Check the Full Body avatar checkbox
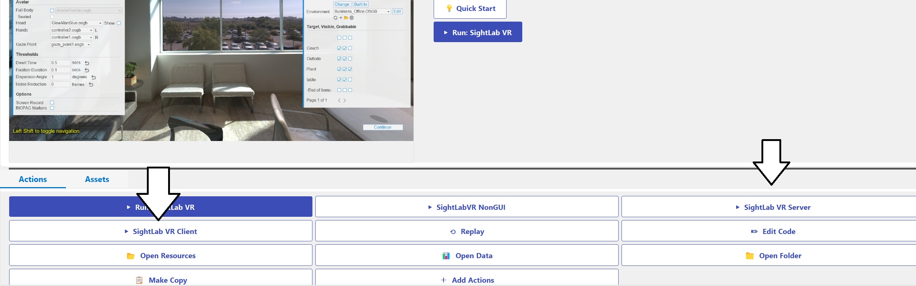The height and width of the screenshot is (286, 916). (x=52, y=11)
